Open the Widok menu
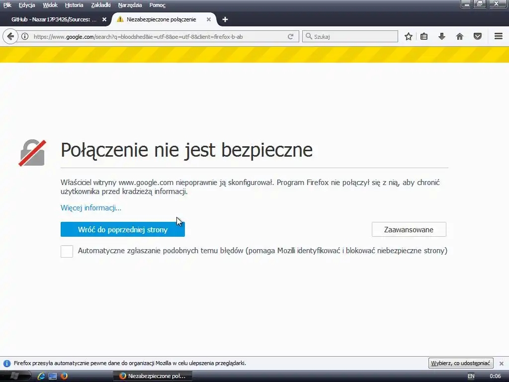This screenshot has width=509, height=382. point(50,5)
